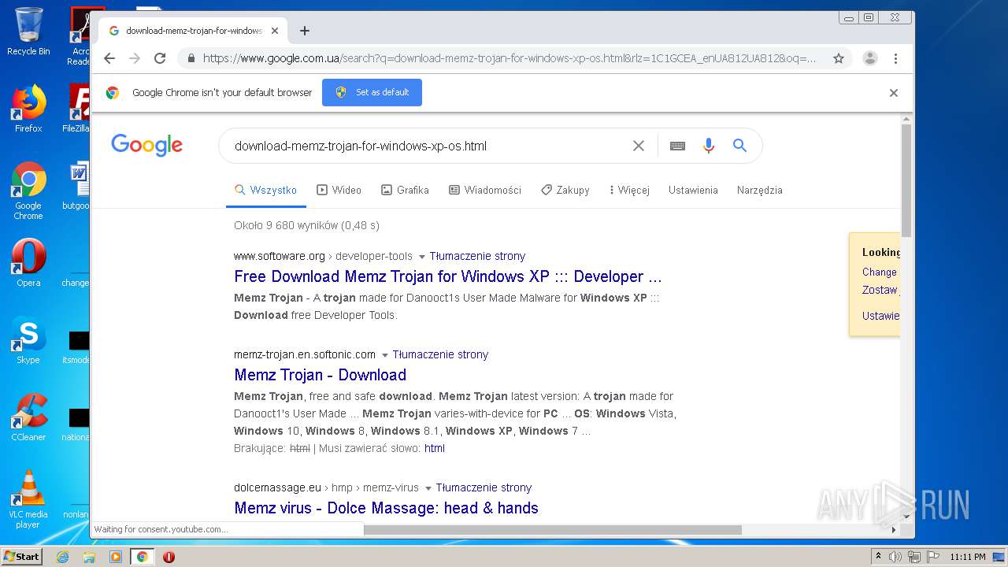The image size is (1008, 567).
Task: Switch to the Grafika results tab
Action: click(405, 190)
